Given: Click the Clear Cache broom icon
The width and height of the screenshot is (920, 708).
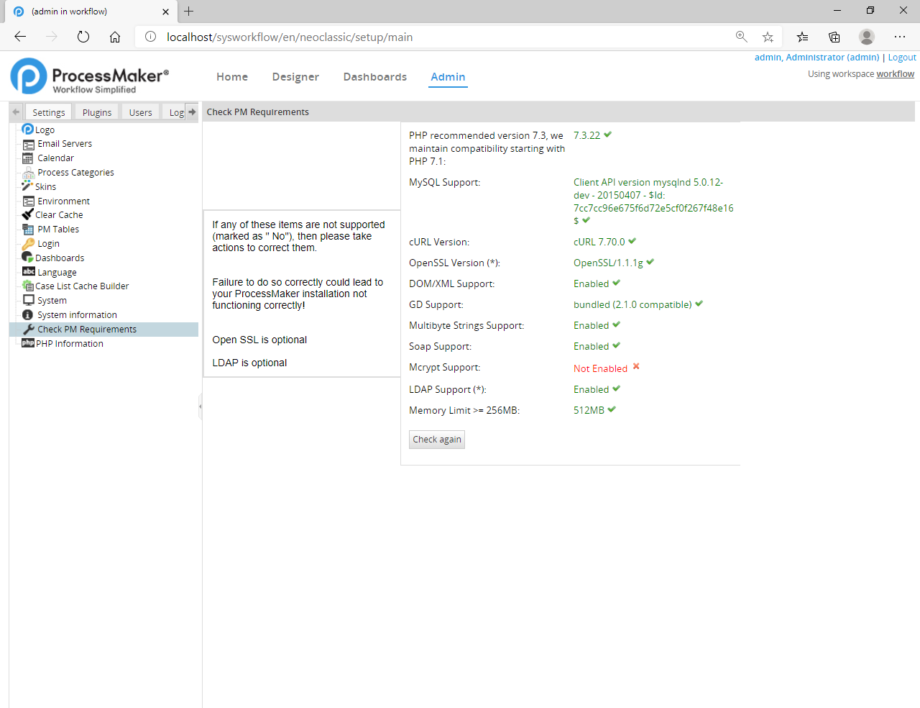Looking at the screenshot, I should pyautogui.click(x=27, y=214).
